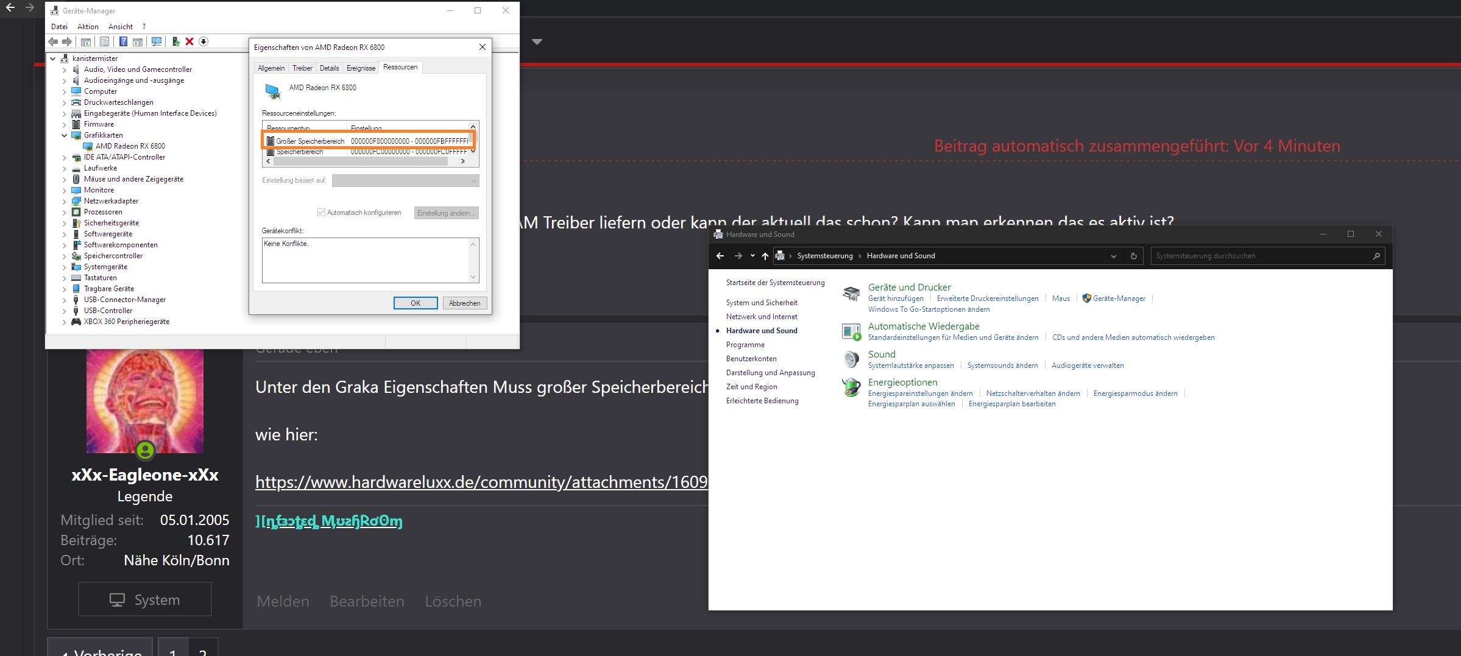
Task: Switch to the Allgemein tab
Action: point(271,68)
